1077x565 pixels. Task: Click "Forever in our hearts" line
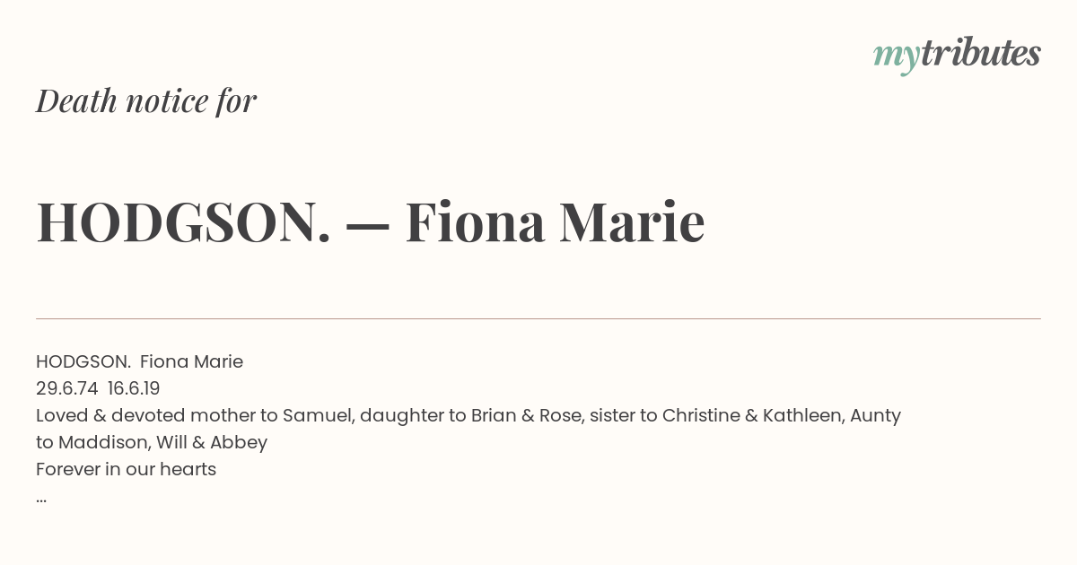coord(126,469)
